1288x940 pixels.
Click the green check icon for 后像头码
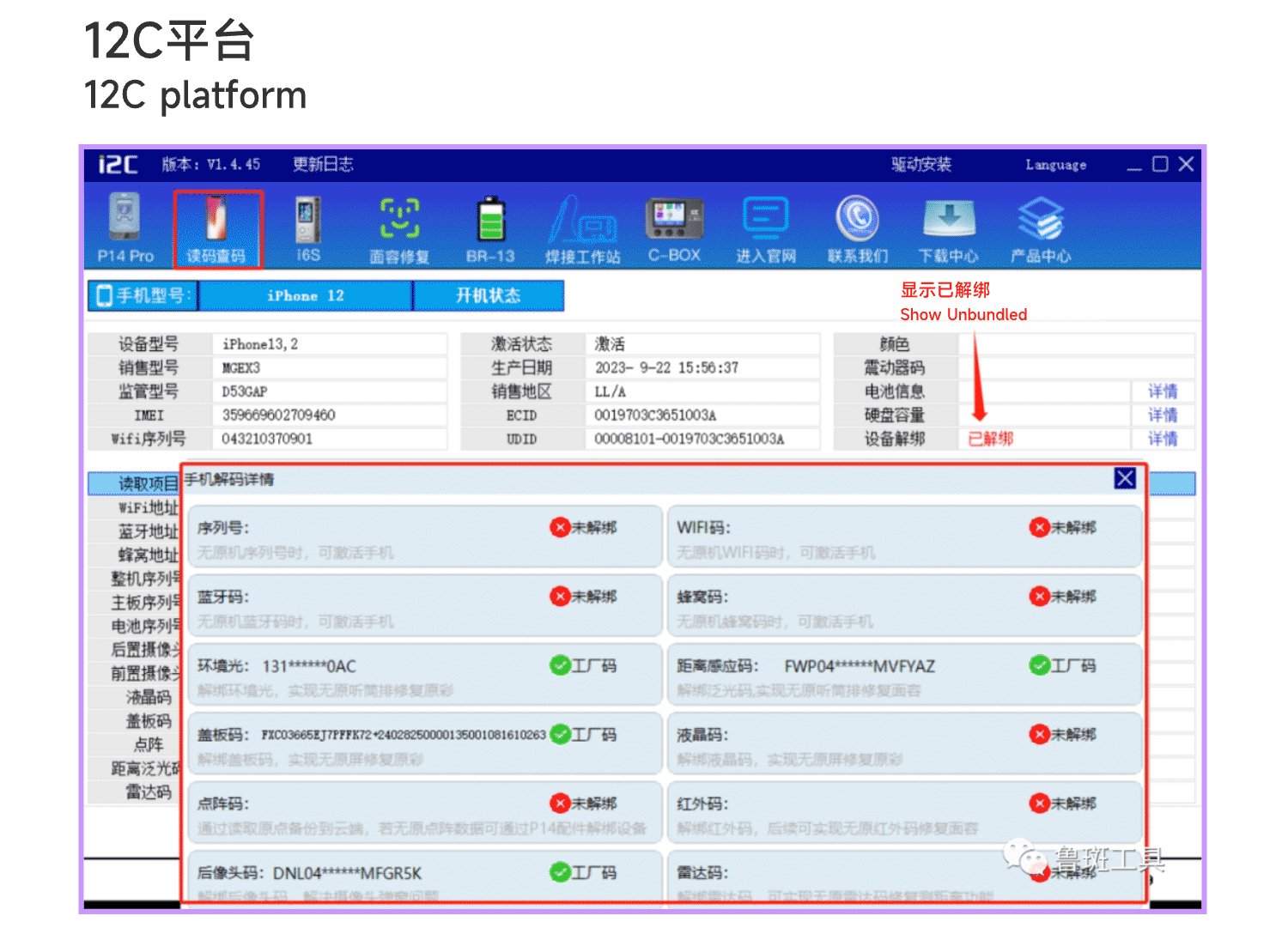click(561, 872)
